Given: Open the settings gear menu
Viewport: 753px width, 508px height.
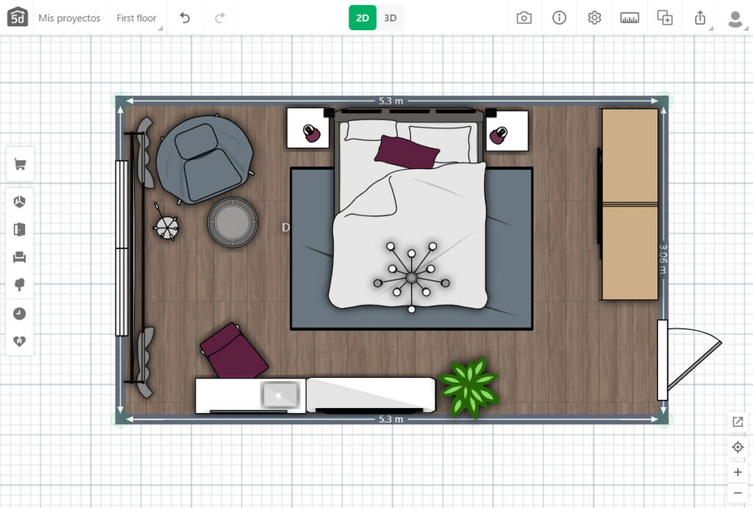Looking at the screenshot, I should [x=594, y=18].
